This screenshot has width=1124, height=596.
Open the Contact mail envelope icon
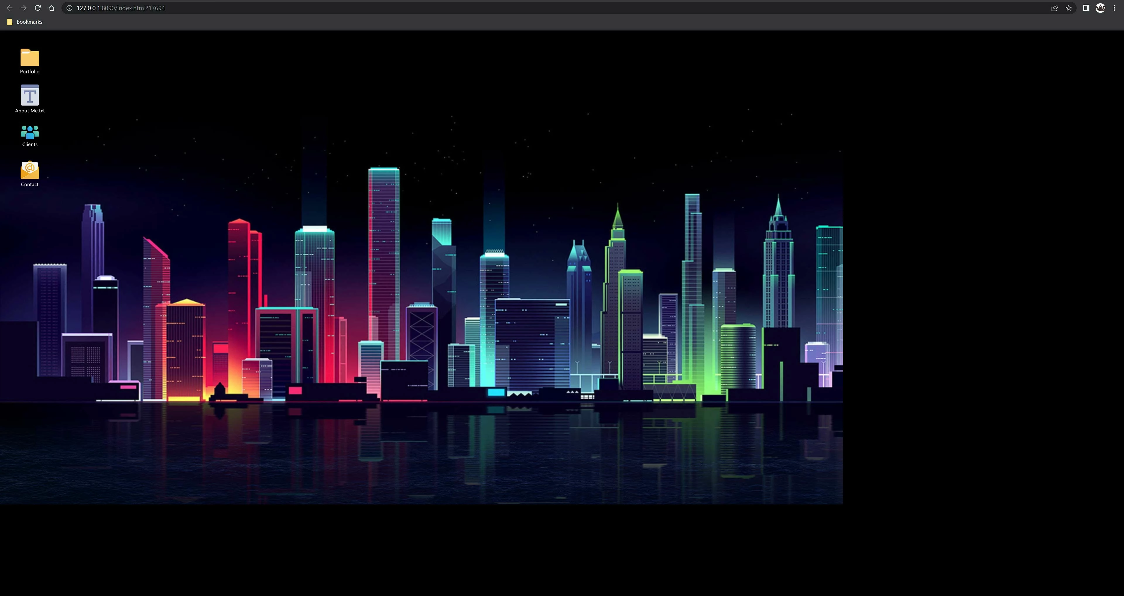tap(30, 170)
